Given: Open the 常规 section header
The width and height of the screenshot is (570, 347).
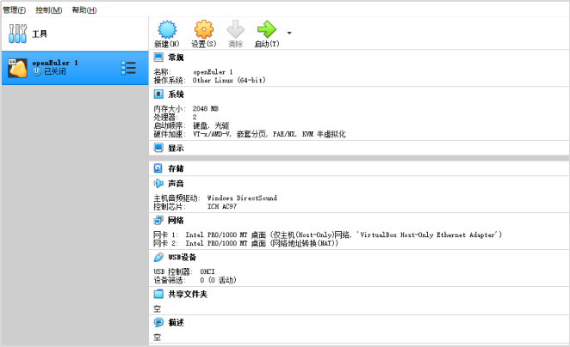Looking at the screenshot, I should (176, 58).
